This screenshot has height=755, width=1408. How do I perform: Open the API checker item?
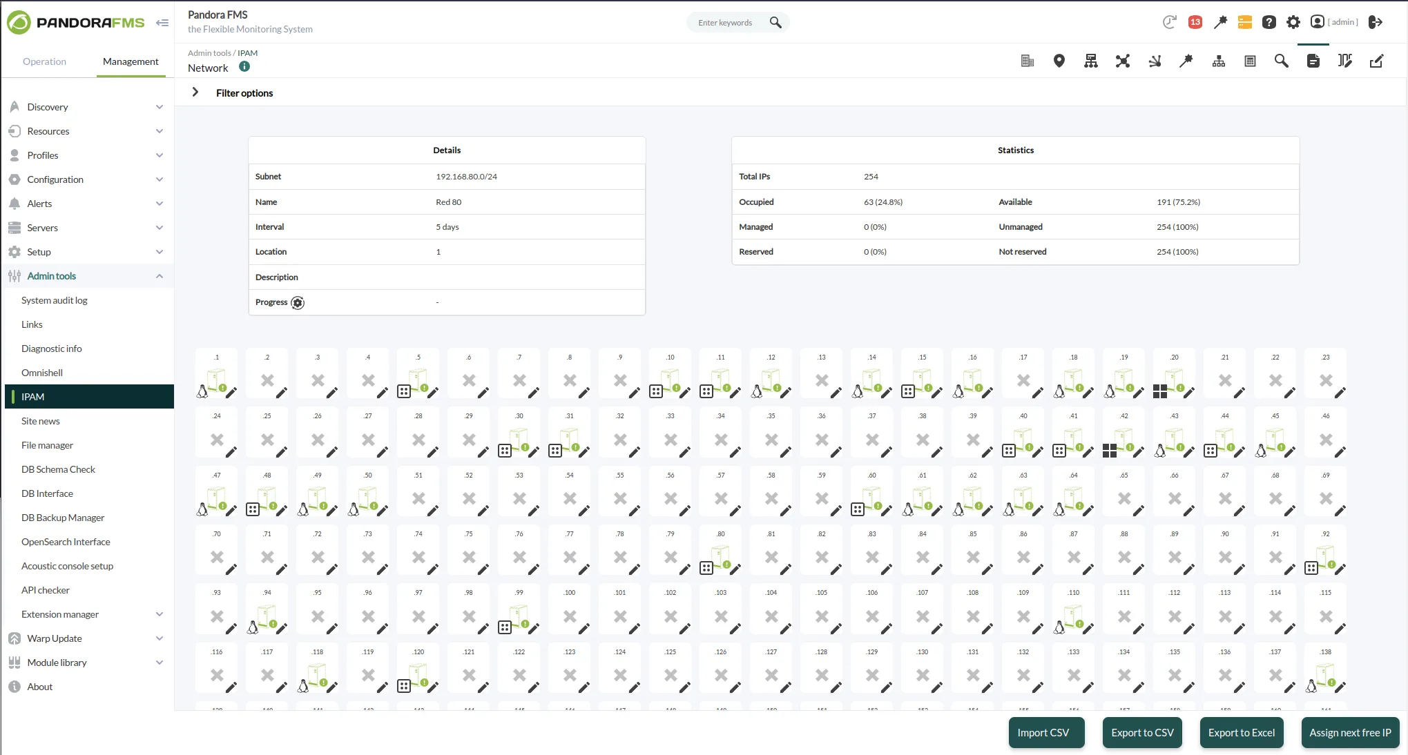tap(46, 590)
